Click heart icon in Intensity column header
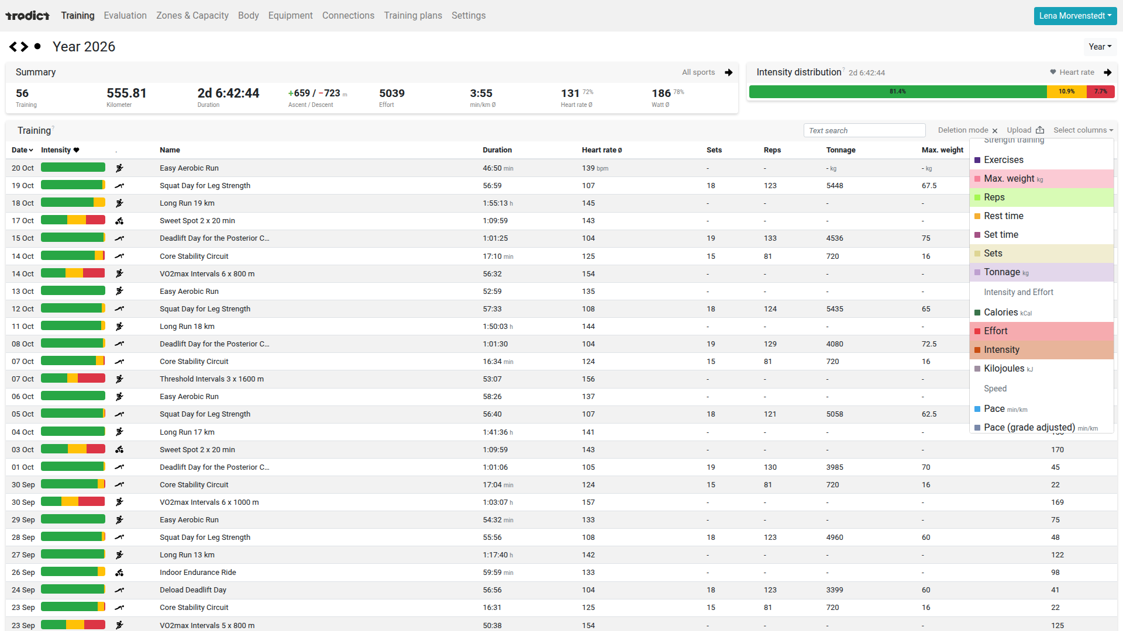Screen dimensions: 1123x631 [76, 150]
